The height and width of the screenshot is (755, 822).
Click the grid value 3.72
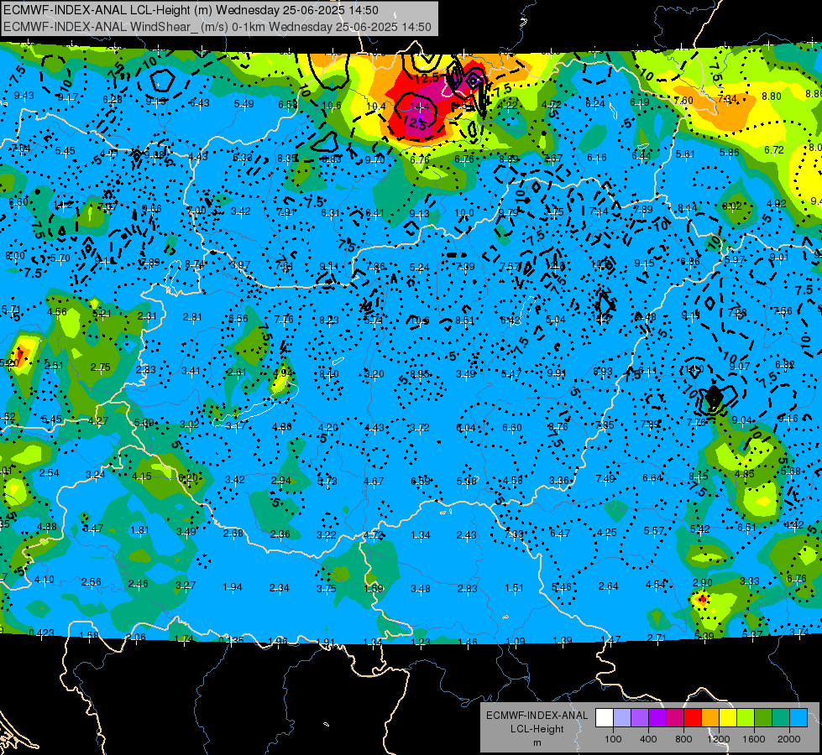[419, 428]
